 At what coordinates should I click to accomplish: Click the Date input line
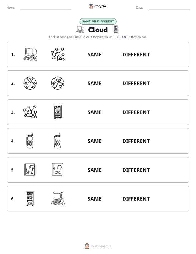coord(169,8)
